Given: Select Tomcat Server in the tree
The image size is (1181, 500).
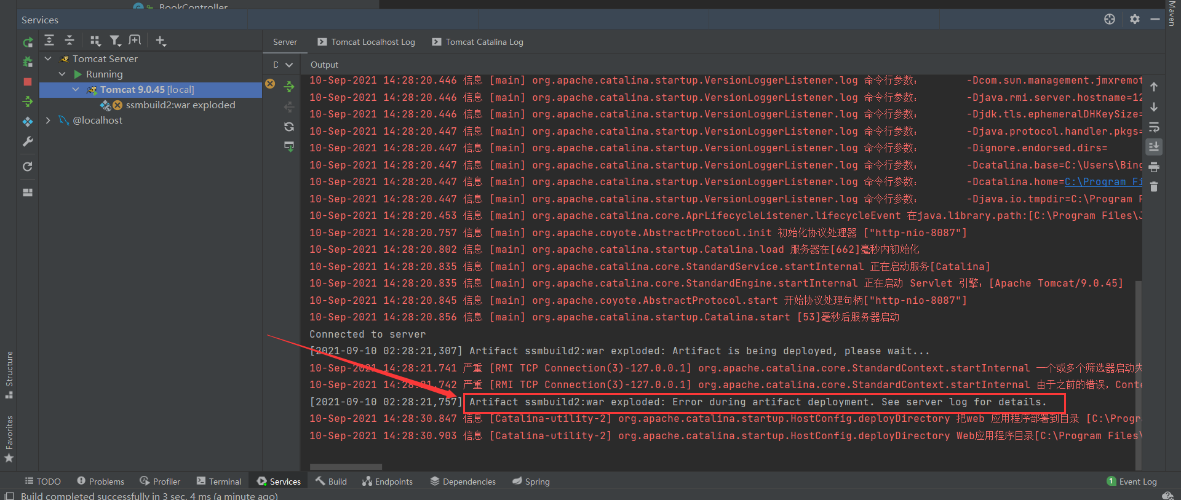Looking at the screenshot, I should pos(105,58).
